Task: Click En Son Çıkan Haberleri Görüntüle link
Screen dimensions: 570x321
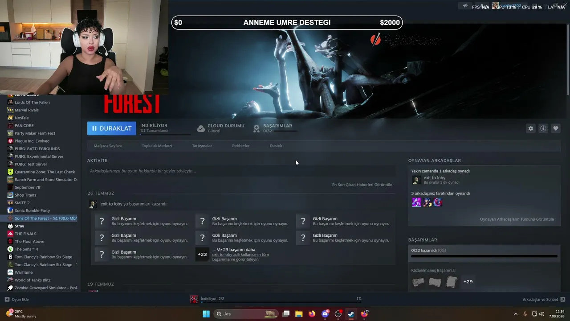Action: [x=362, y=185]
